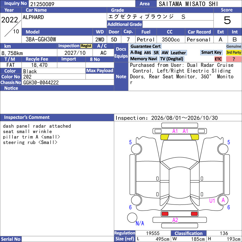Select the A-Bag equipment badge

[x=136, y=53]
